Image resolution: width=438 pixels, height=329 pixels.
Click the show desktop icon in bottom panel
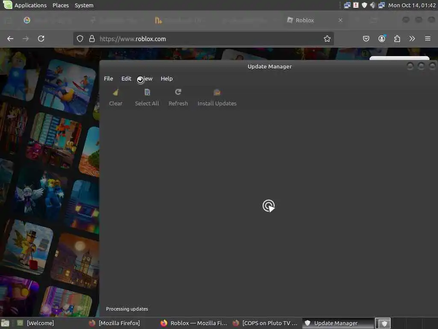click(x=5, y=323)
